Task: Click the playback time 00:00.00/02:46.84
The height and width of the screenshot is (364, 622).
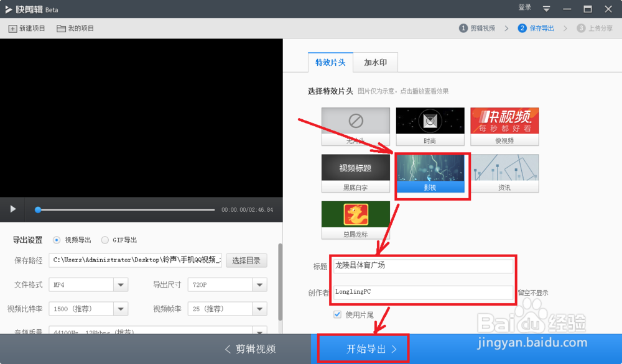Action: point(247,209)
